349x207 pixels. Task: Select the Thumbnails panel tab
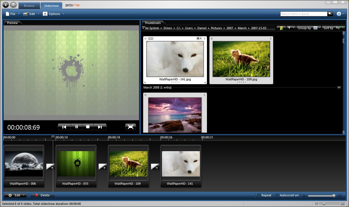point(153,23)
